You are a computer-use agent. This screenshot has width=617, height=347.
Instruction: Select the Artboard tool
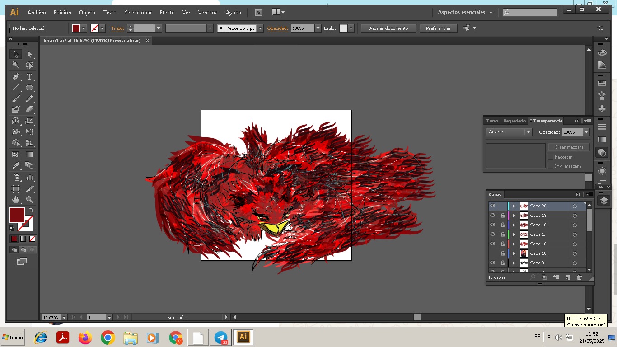click(16, 188)
